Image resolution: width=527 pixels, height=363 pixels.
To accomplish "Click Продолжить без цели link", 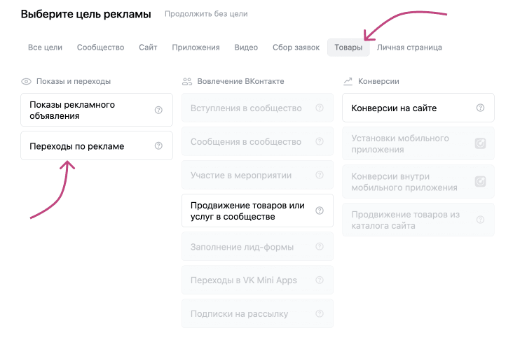I will pos(206,14).
